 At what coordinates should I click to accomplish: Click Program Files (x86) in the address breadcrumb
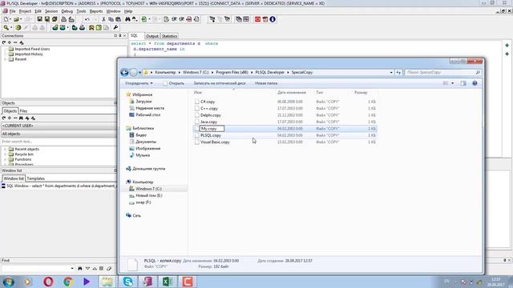click(232, 72)
